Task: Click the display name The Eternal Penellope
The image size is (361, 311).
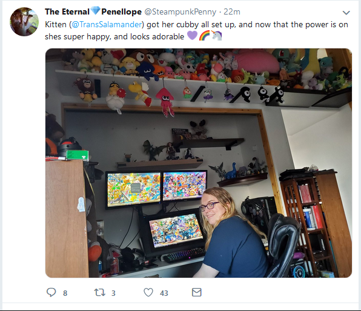Action: pyautogui.click(x=93, y=11)
